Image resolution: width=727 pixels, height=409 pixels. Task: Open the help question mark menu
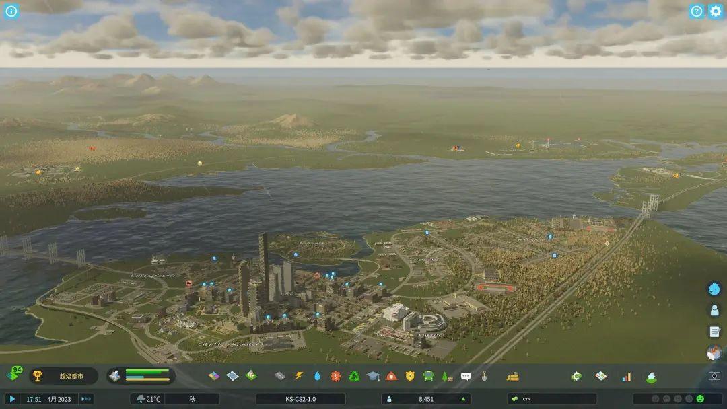click(x=697, y=11)
